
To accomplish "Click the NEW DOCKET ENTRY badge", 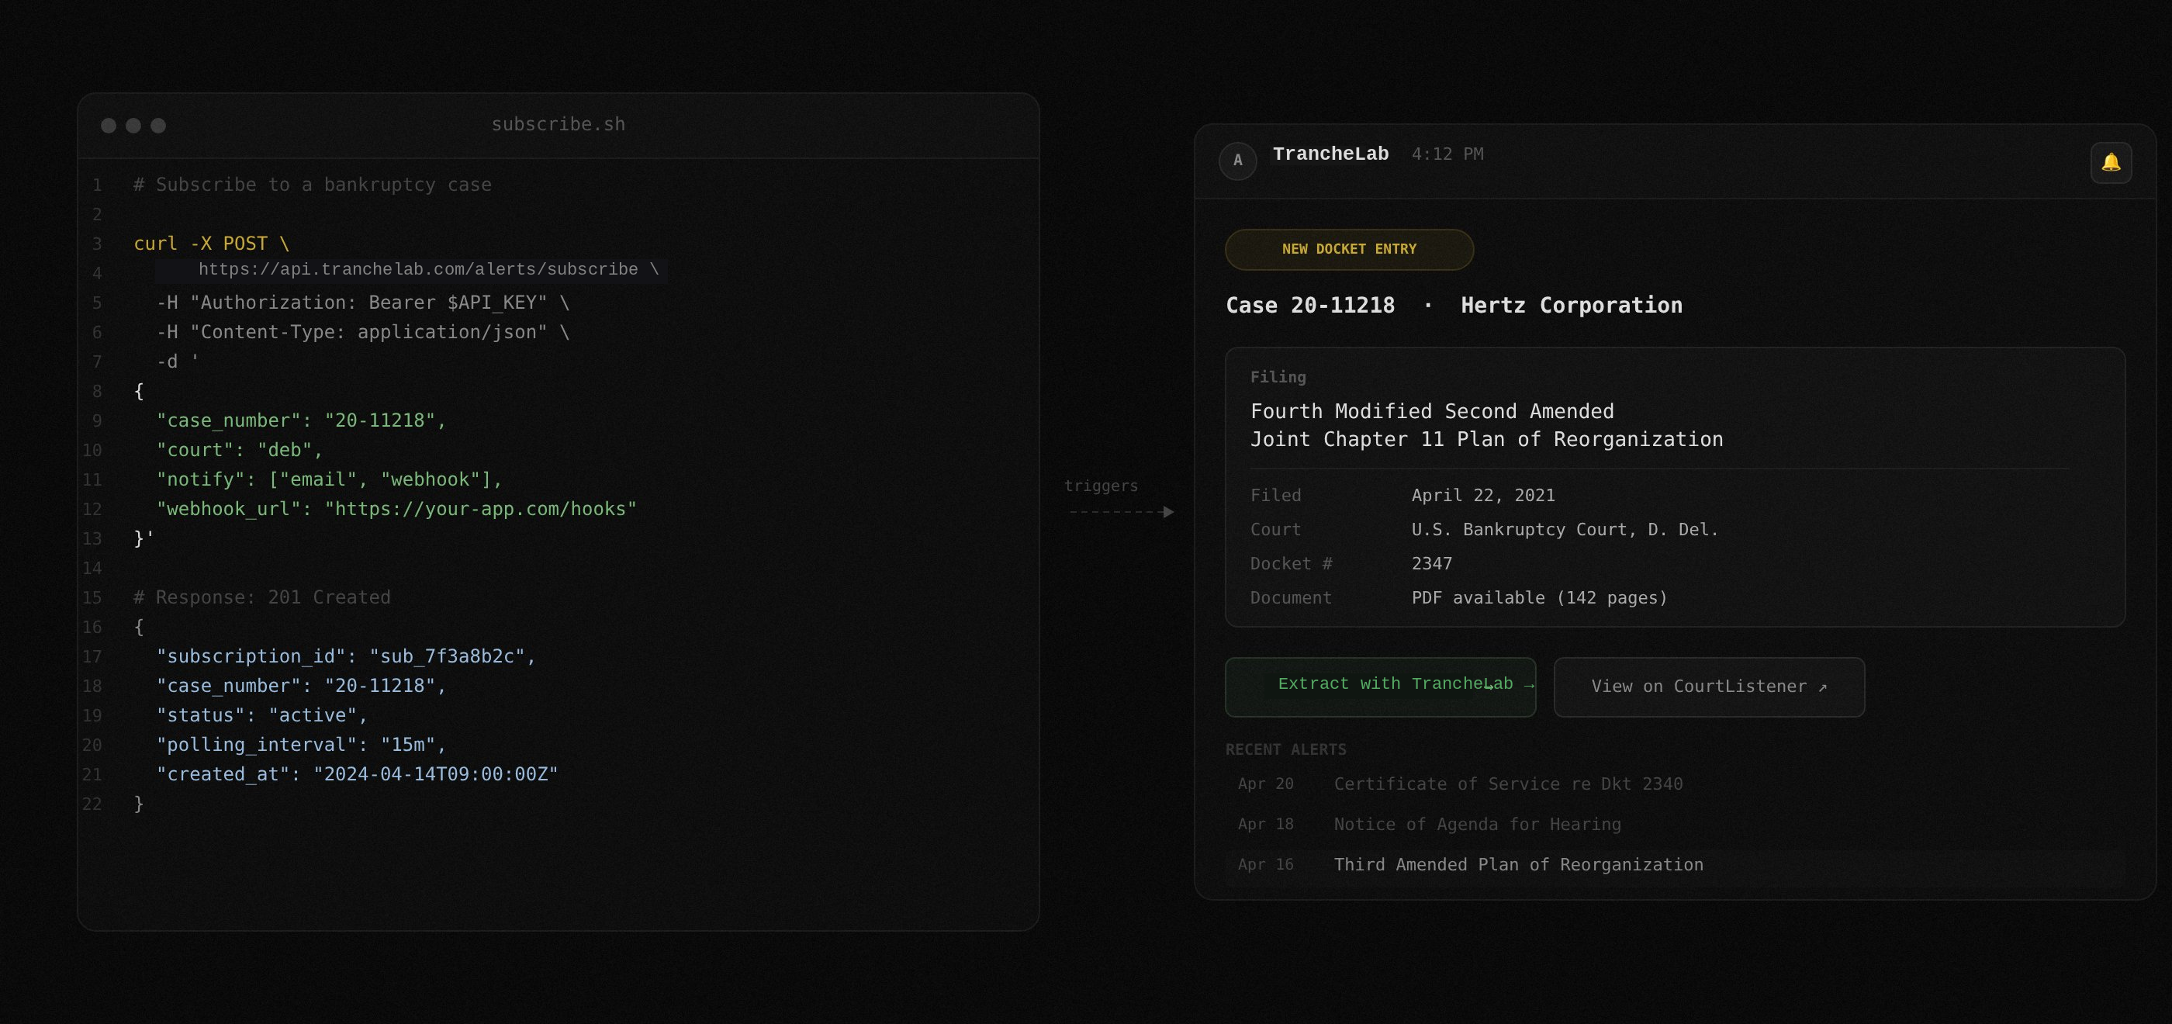I will tap(1348, 249).
